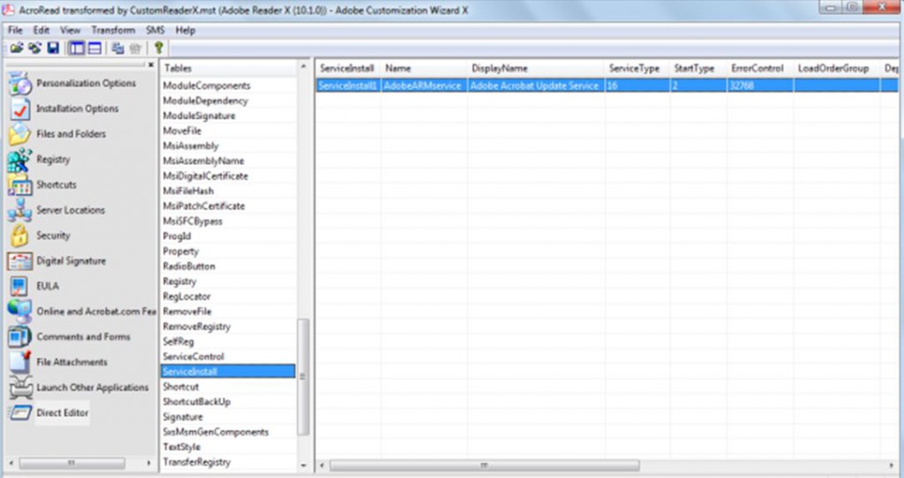Viewport: 904px width, 478px height.
Task: Select the File Attachments icon
Action: click(x=19, y=362)
